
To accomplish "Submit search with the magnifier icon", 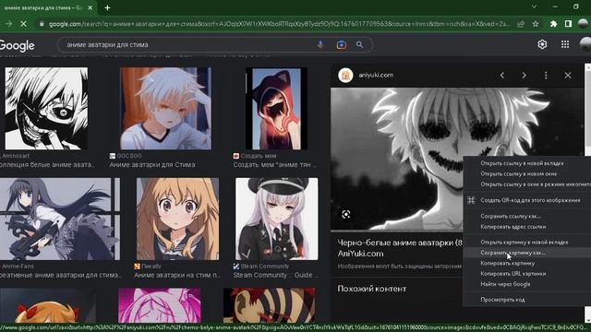I will tap(359, 45).
